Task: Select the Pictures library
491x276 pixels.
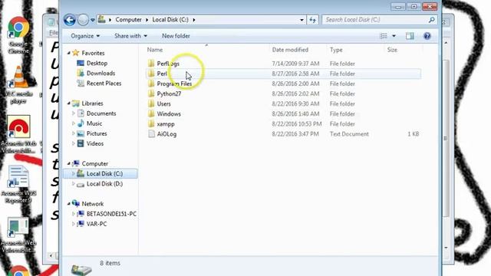Action: (x=97, y=133)
